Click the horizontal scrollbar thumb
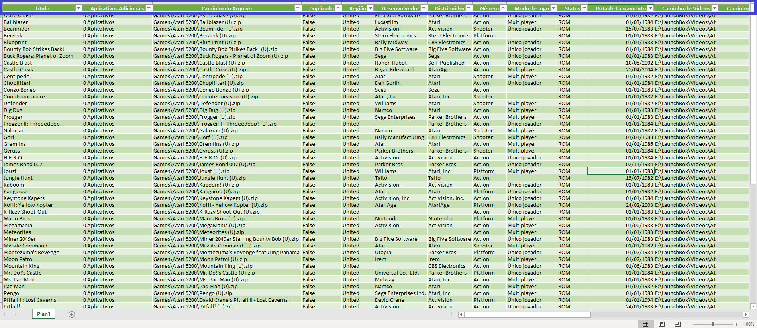Image resolution: width=757 pixels, height=328 pixels. pos(527,314)
